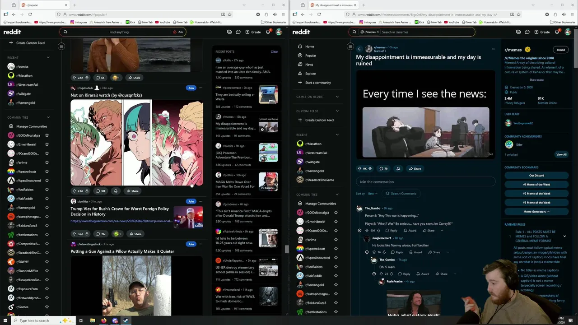578x325 pixels.
Task: Open News in right window sidebar
Action: [x=309, y=65]
